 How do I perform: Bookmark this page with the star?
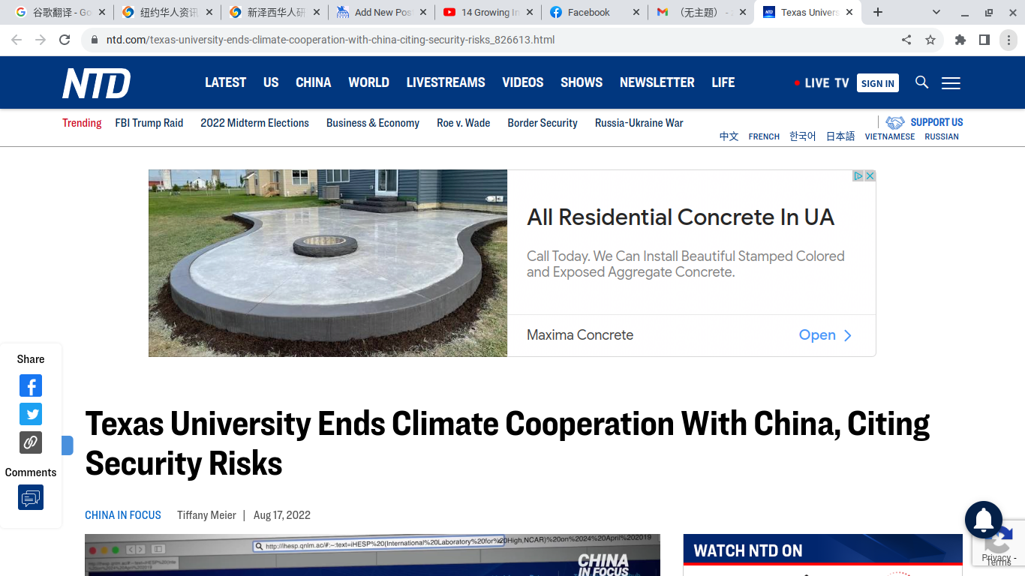[931, 40]
